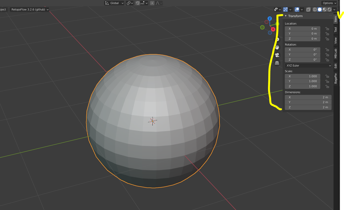This screenshot has height=210, width=344.
Task: Click the Dimensions Y field
Action: (x=308, y=102)
